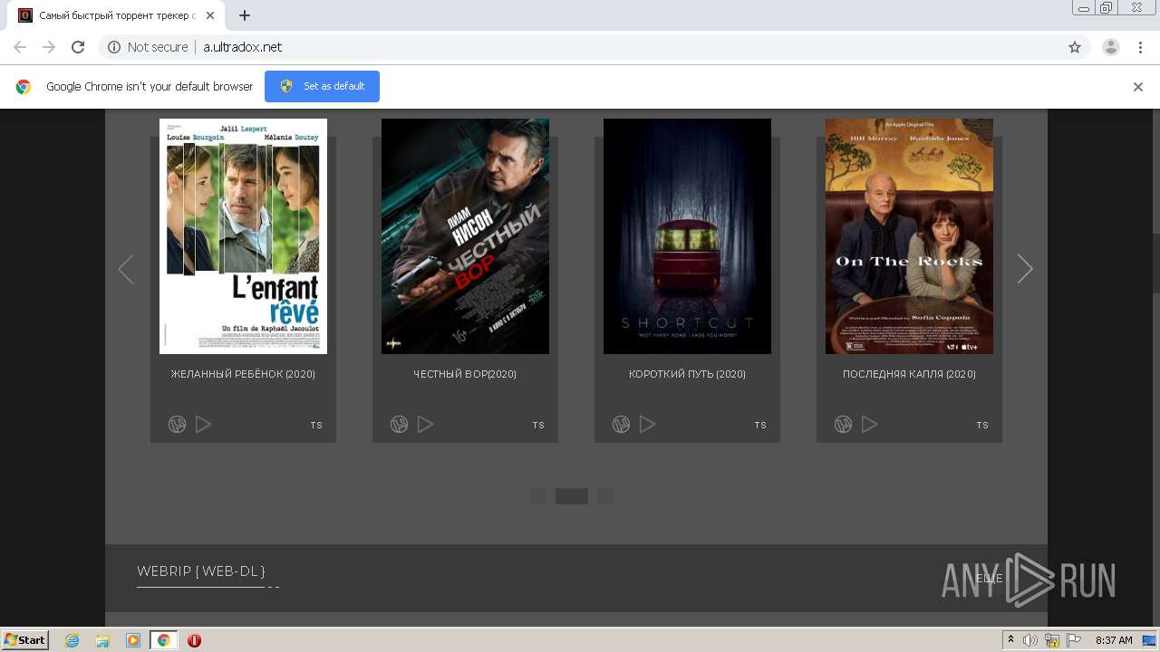Click the WEBRIP { WEB-DL } section heading

point(201,571)
